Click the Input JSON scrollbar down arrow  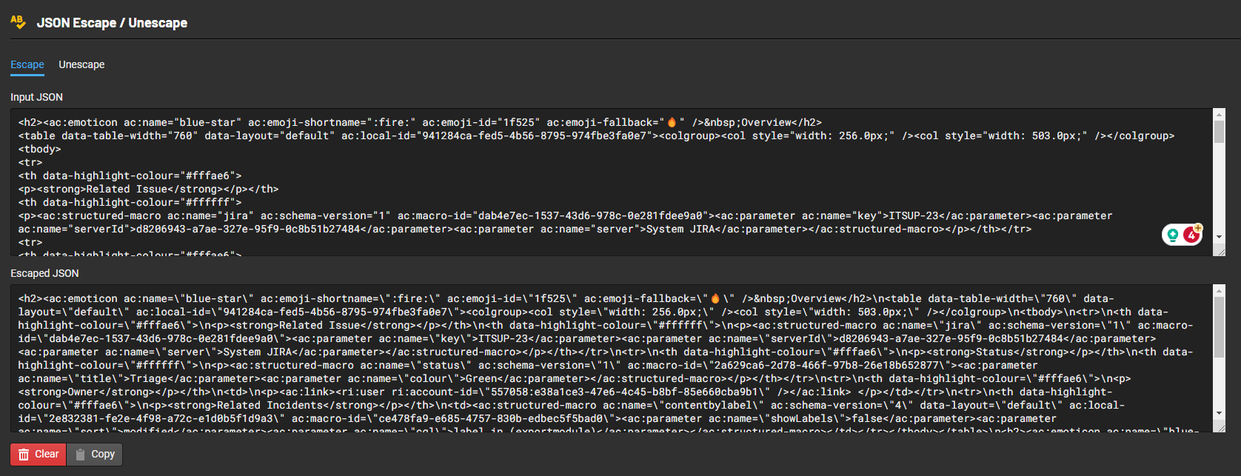pos(1219,238)
